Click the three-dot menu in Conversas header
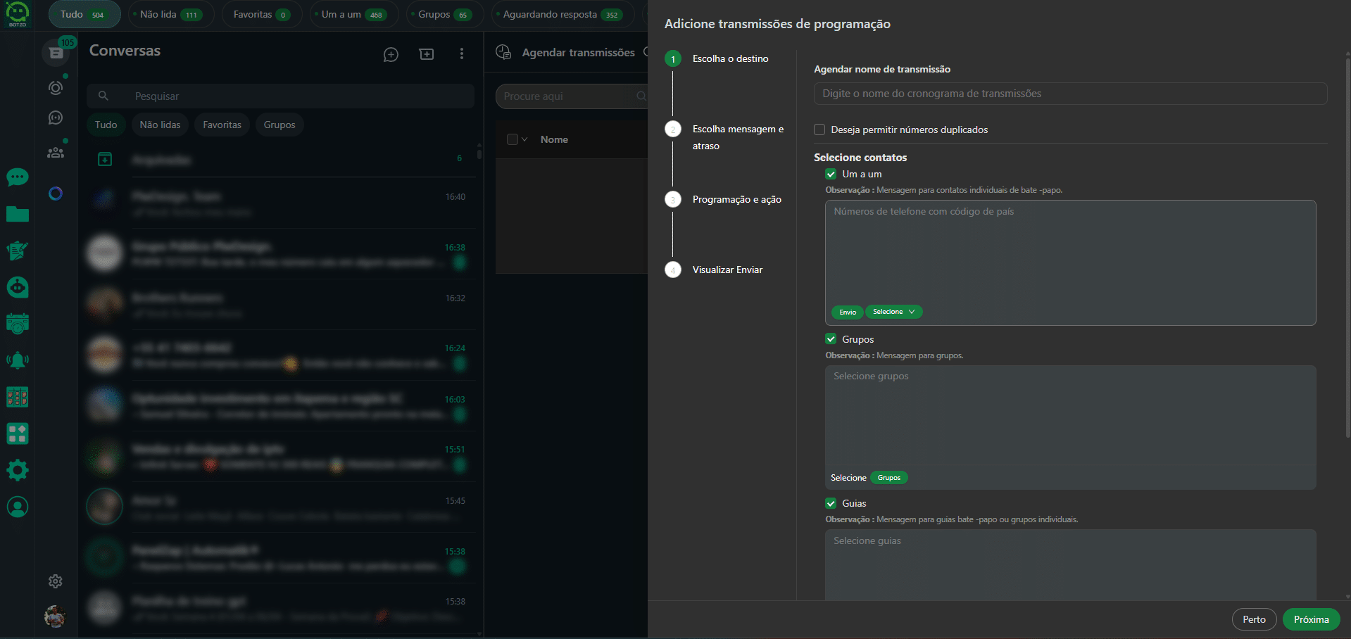Screen dimensions: 1351x639 click(x=462, y=54)
